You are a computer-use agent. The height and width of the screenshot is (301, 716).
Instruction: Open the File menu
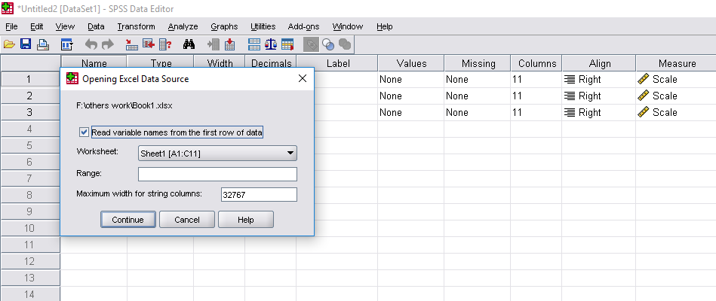pyautogui.click(x=12, y=26)
